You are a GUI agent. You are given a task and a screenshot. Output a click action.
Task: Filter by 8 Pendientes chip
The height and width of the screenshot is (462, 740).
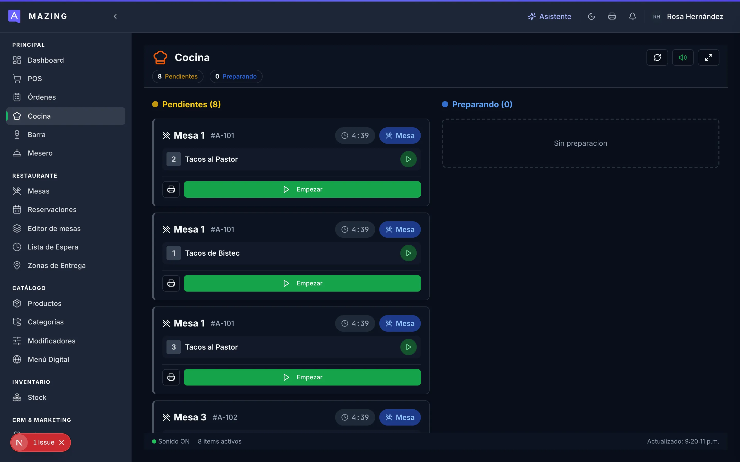pos(178,76)
